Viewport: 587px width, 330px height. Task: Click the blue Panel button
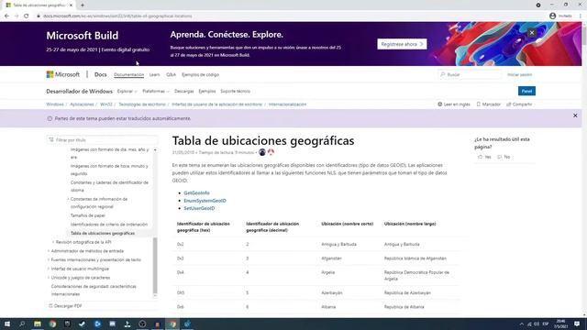526,91
